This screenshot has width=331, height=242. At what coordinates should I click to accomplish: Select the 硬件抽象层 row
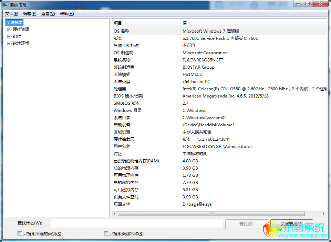219,139
